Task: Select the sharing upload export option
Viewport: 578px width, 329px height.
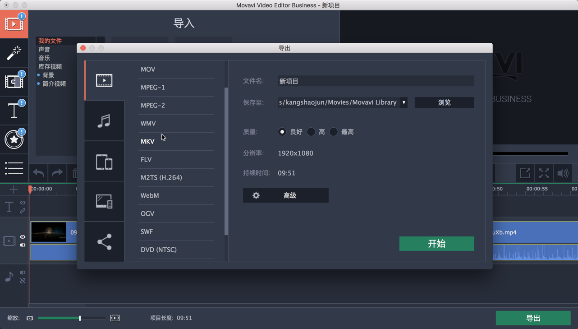Action: coord(104,242)
